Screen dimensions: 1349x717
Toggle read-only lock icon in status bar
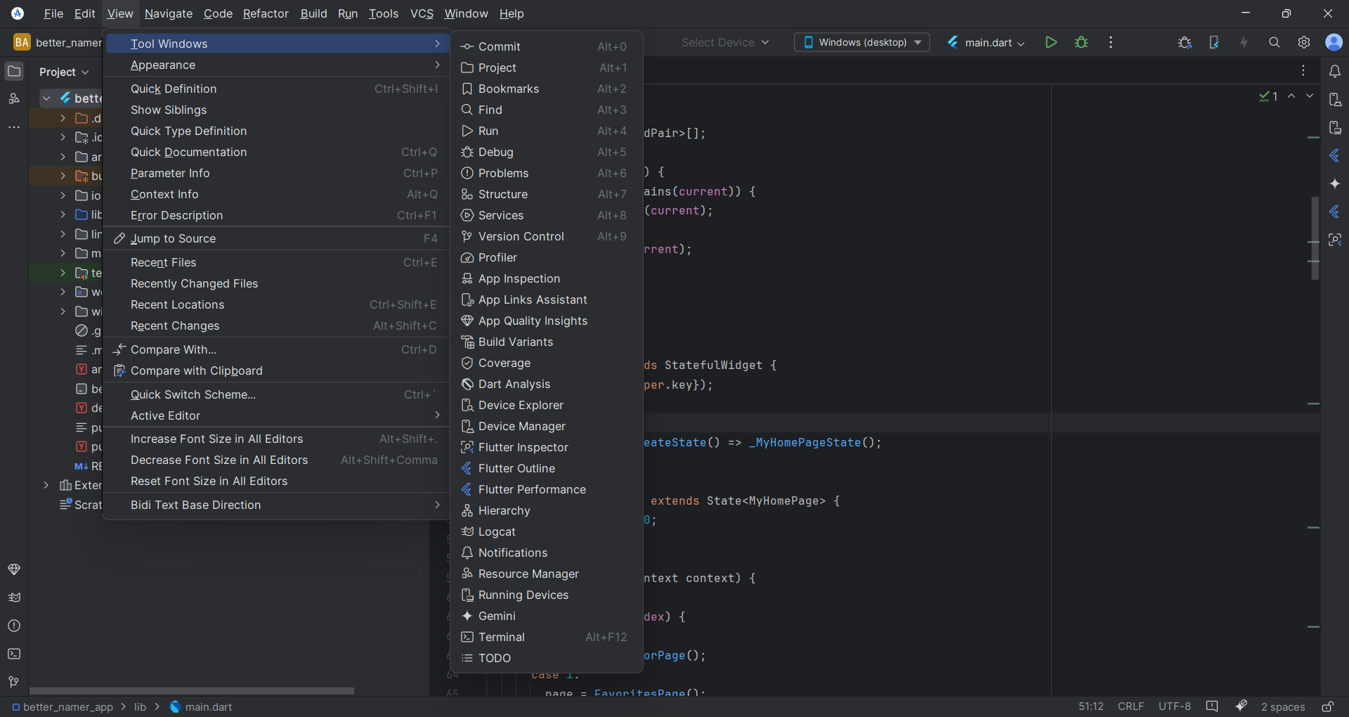point(1327,706)
